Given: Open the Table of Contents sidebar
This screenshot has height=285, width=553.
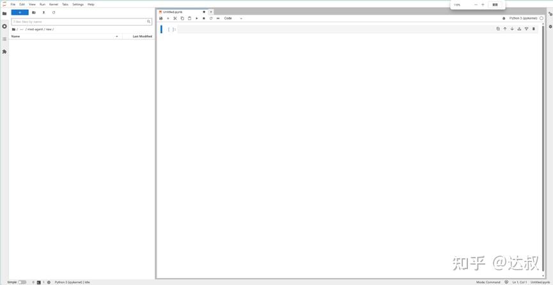Looking at the screenshot, I should (x=4, y=39).
